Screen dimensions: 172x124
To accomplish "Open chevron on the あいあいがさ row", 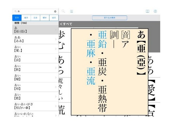I will click(56, 106).
